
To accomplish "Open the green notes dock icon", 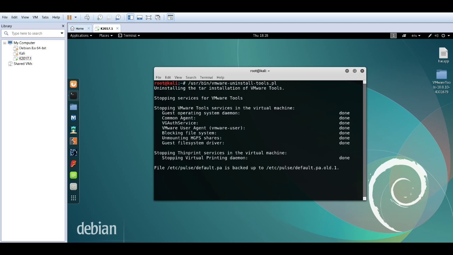I will pyautogui.click(x=73, y=175).
